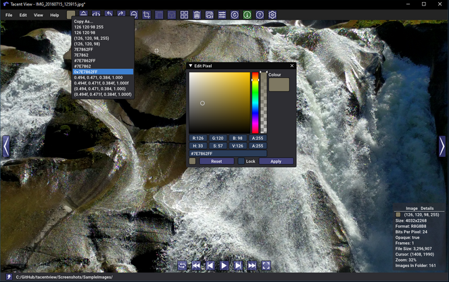Go to next image with right arrow
The height and width of the screenshot is (282, 449).
[x=442, y=146]
